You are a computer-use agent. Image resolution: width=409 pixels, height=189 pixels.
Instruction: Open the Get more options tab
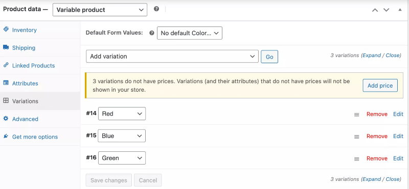coord(40,137)
